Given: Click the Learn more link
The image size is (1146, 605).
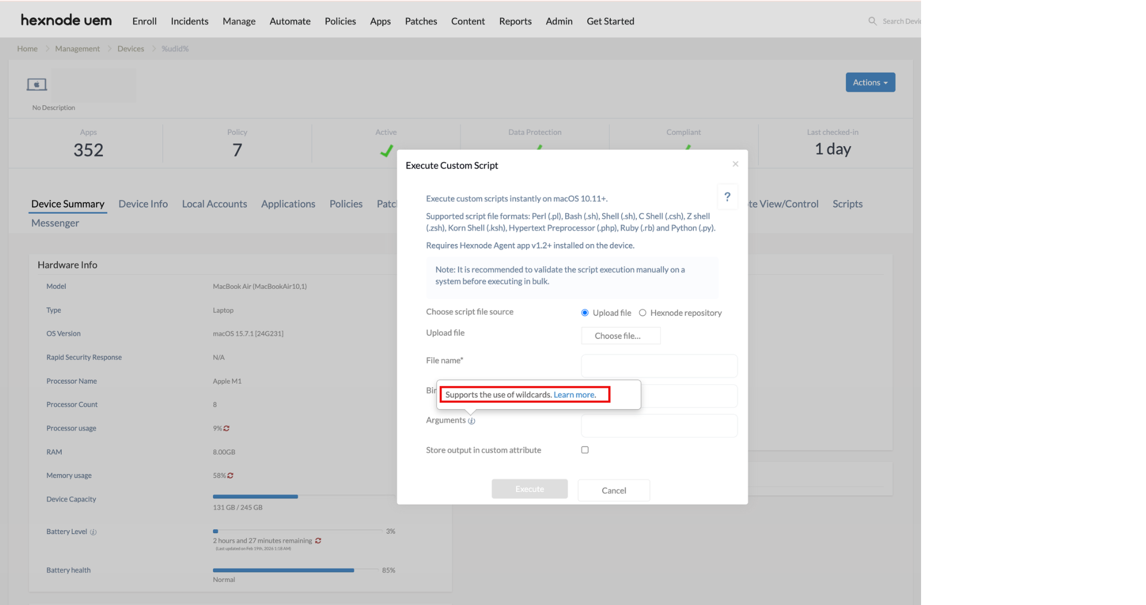Looking at the screenshot, I should (x=574, y=395).
